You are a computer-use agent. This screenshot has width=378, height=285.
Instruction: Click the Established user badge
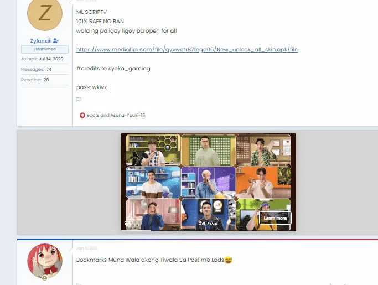(x=45, y=49)
